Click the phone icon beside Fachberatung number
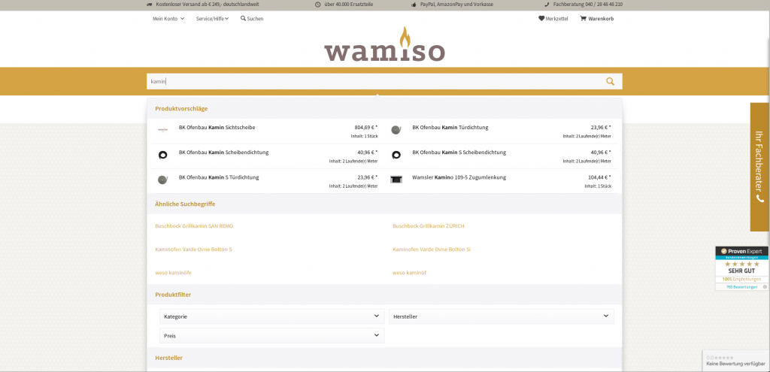Screen dimensions: 770x372 [x=547, y=5]
